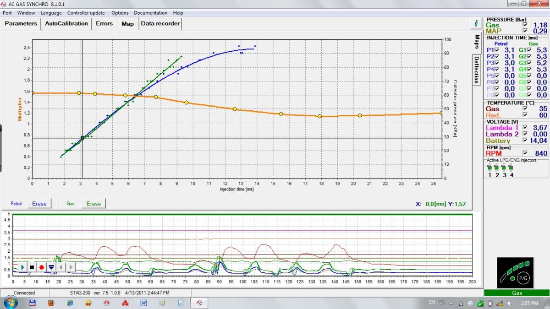Click the blue down-arrow save button on oscilloscope
Image resolution: width=550 pixels, height=309 pixels.
(x=51, y=267)
